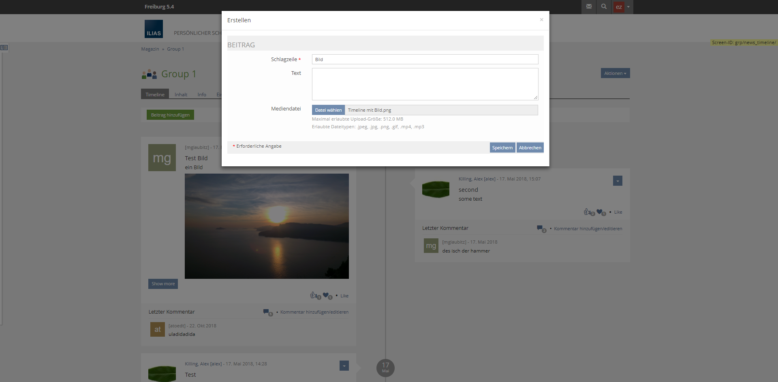Click the '17 Mai' timeline marker
Viewport: 778px width, 382px height.
coord(385,368)
